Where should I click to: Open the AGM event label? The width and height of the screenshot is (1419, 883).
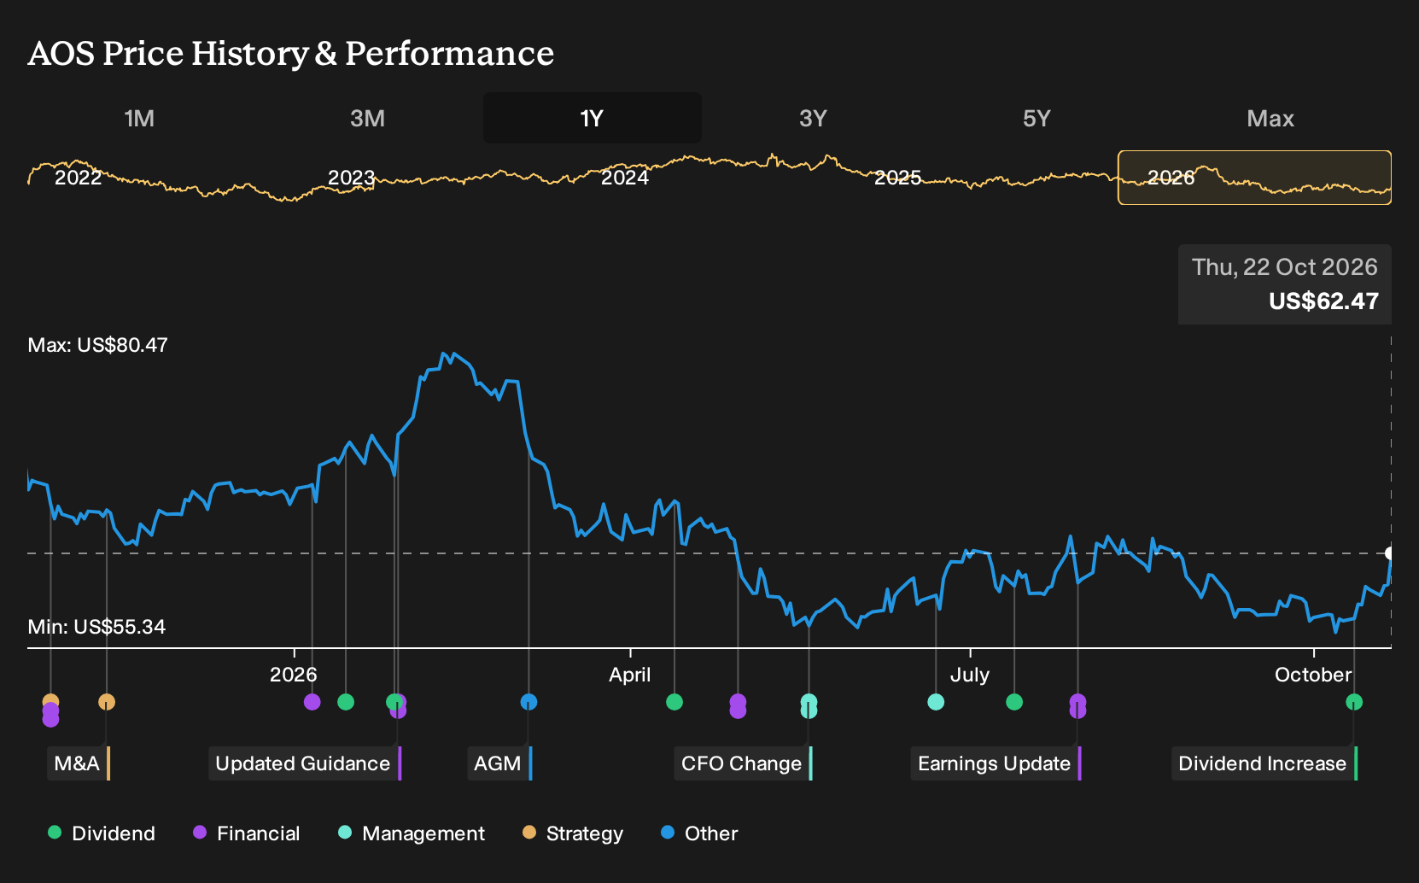click(499, 763)
